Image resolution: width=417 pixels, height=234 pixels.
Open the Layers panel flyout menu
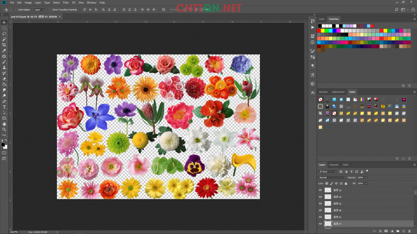point(414,165)
